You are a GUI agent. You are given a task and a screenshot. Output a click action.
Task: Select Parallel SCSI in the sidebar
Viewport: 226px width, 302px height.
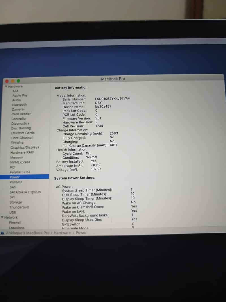point(20,172)
